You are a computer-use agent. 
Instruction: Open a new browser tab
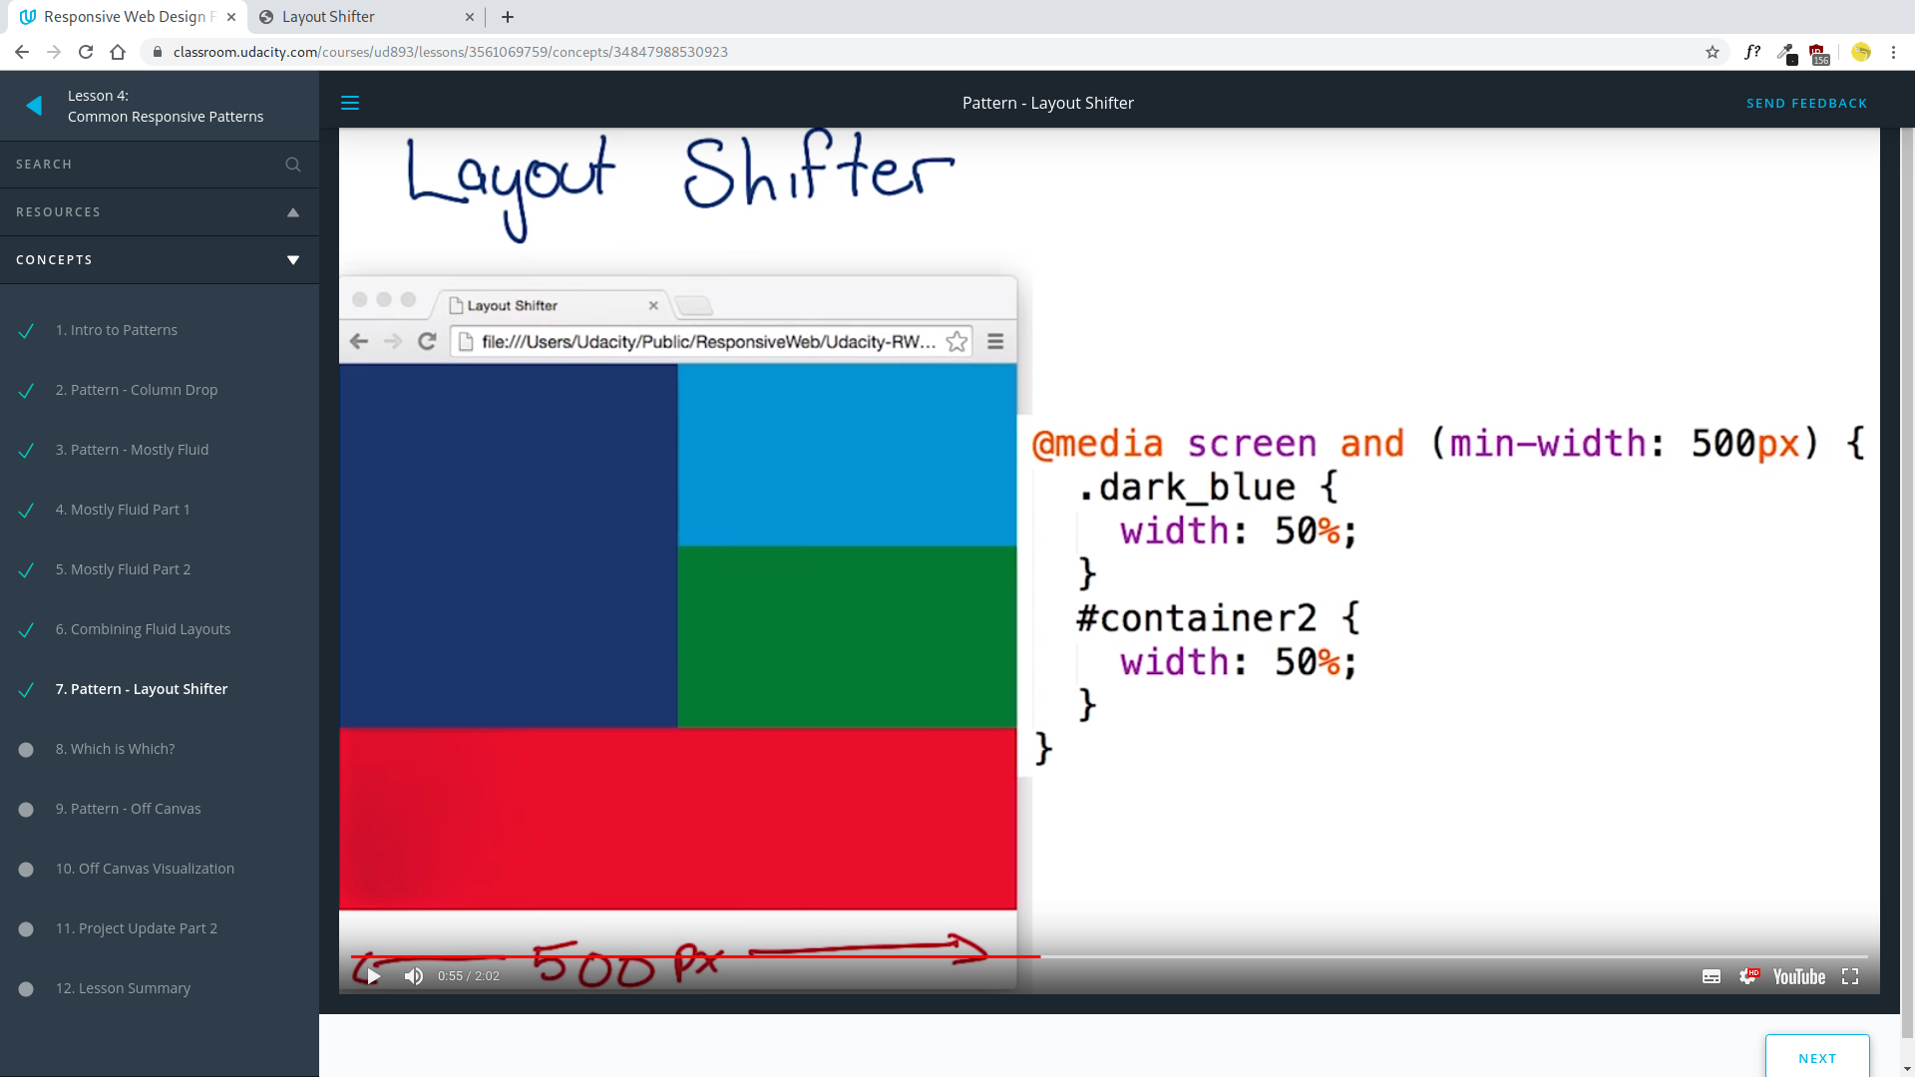(x=508, y=17)
